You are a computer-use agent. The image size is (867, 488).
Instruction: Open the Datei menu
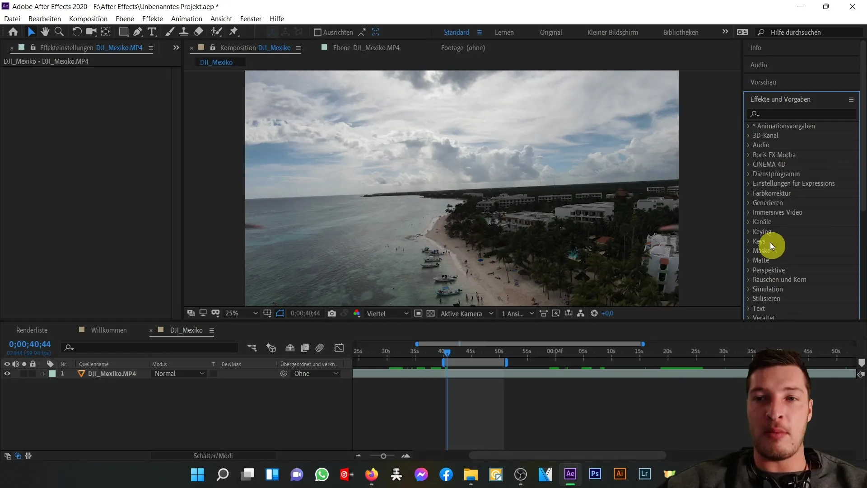[x=12, y=19]
